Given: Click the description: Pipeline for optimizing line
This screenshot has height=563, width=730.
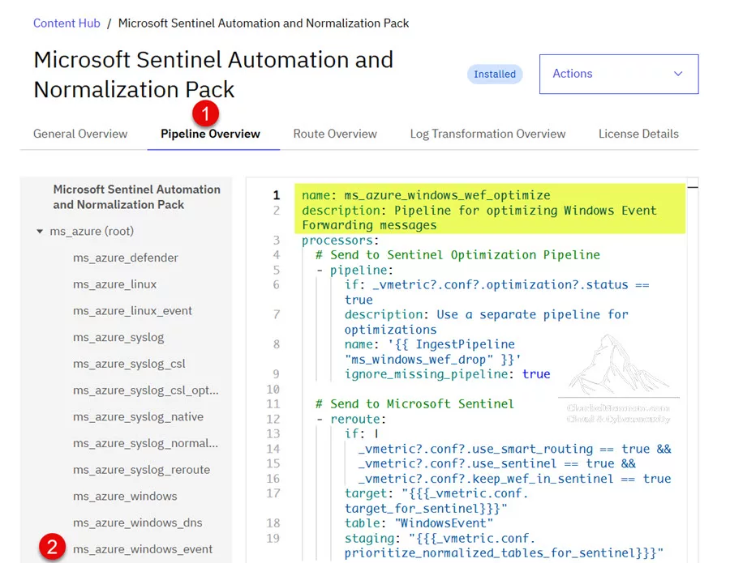Looking at the screenshot, I should [x=479, y=218].
